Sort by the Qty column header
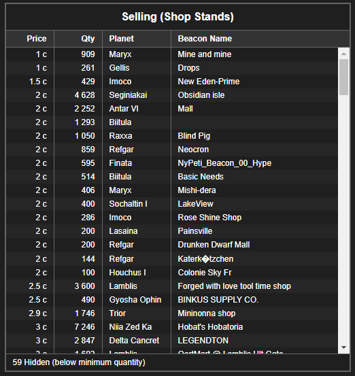Image resolution: width=355 pixels, height=376 pixels. coord(78,39)
